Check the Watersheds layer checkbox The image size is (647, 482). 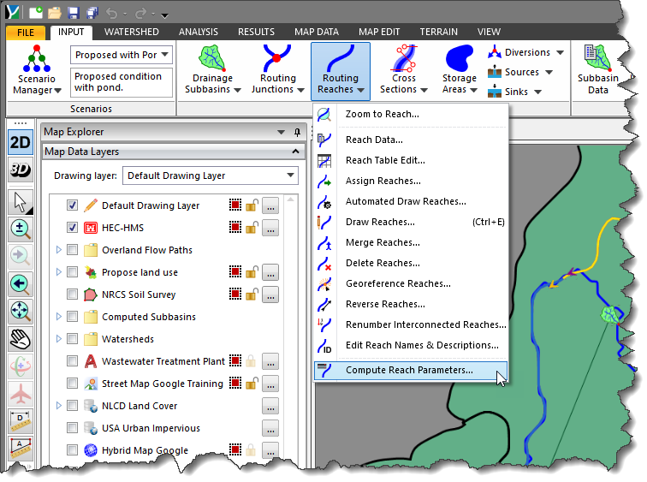72,339
